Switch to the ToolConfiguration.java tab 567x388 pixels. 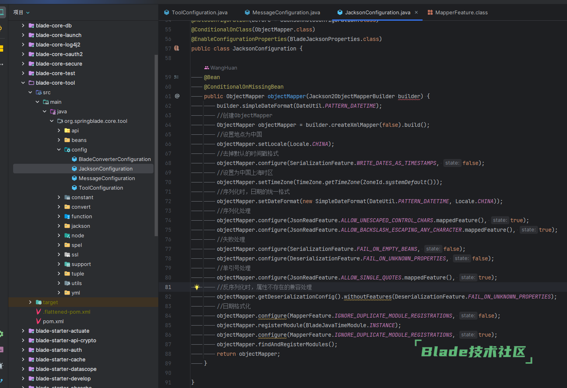click(x=196, y=13)
